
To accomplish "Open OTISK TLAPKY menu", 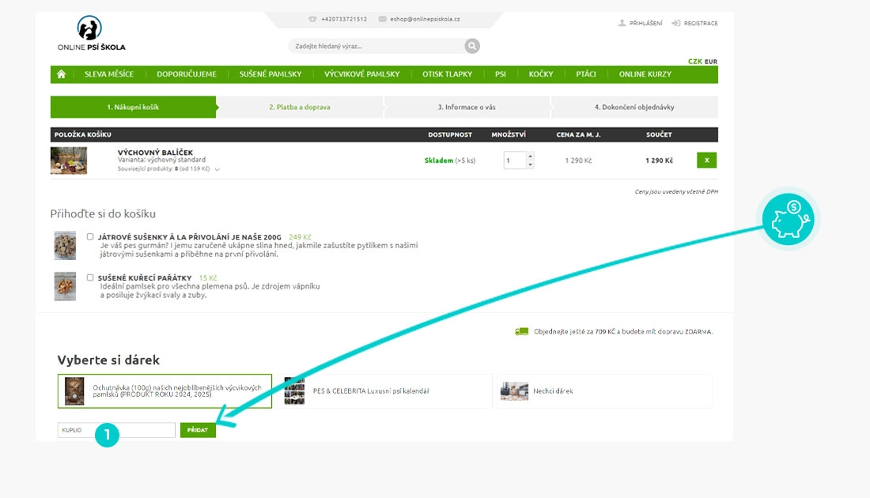I will [447, 74].
